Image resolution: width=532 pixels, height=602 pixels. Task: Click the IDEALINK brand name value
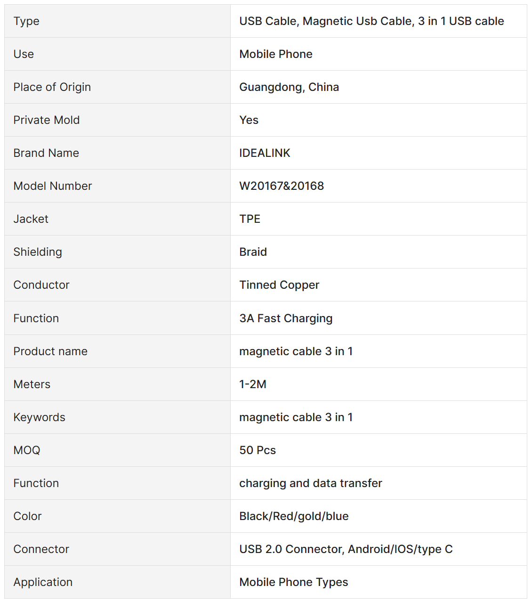point(265,153)
